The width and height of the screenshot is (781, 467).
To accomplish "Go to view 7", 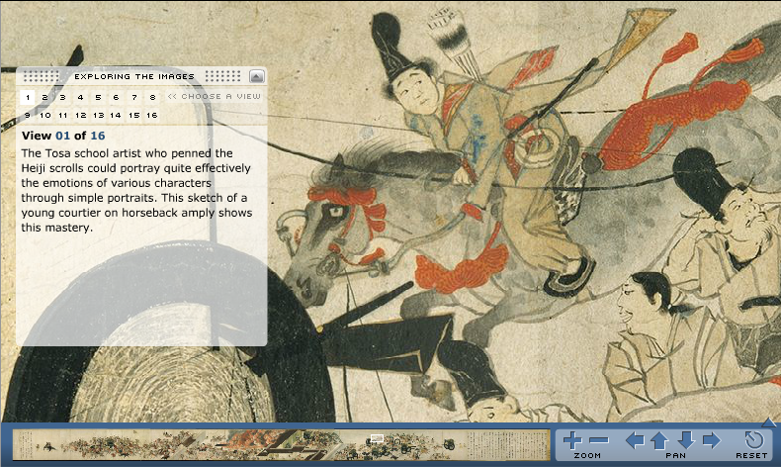I will (x=134, y=97).
